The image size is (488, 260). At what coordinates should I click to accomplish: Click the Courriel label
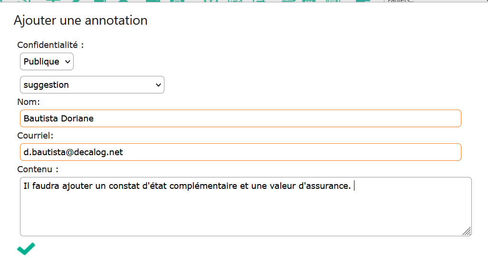[35, 136]
